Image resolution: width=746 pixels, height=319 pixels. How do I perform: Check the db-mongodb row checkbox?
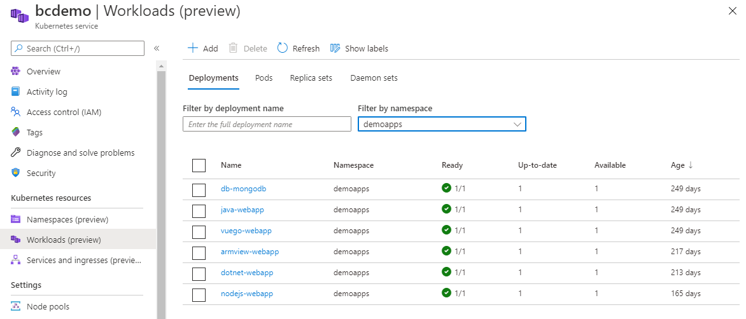point(199,190)
